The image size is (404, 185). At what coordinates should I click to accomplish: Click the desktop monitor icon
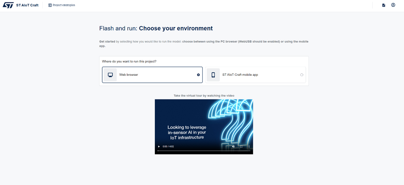tap(110, 75)
